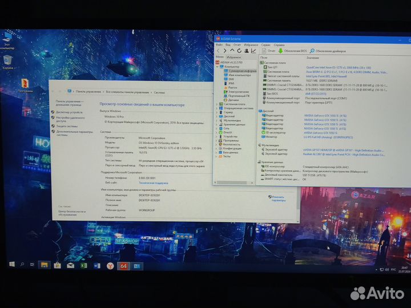Select the Разгон overclock item
411x308 pixels.
point(231,87)
